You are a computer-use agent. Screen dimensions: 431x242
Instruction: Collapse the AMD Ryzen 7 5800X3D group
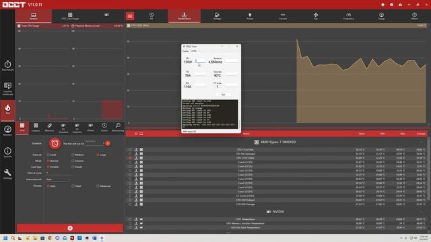[x=421, y=142]
